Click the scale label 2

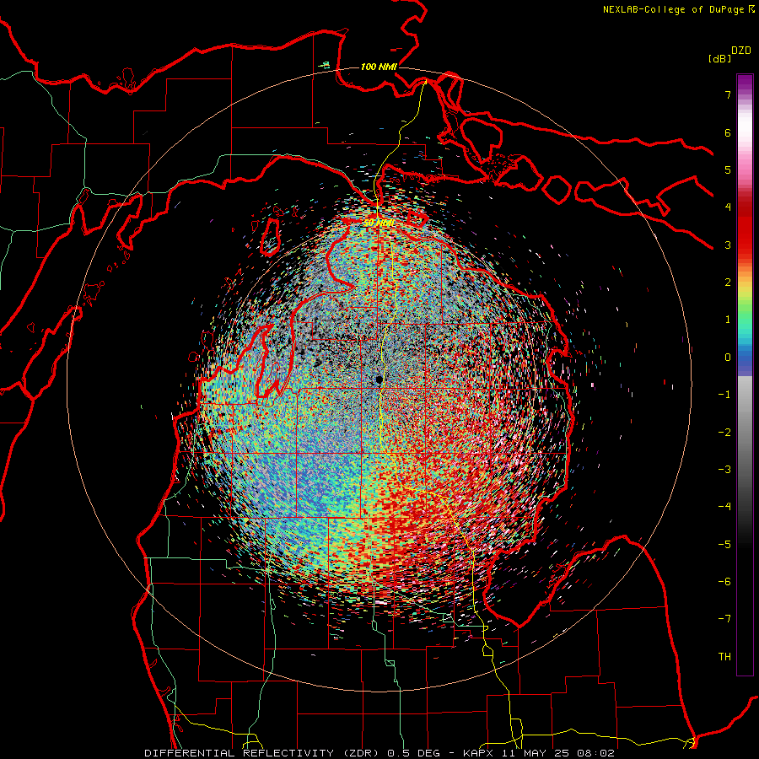click(728, 283)
